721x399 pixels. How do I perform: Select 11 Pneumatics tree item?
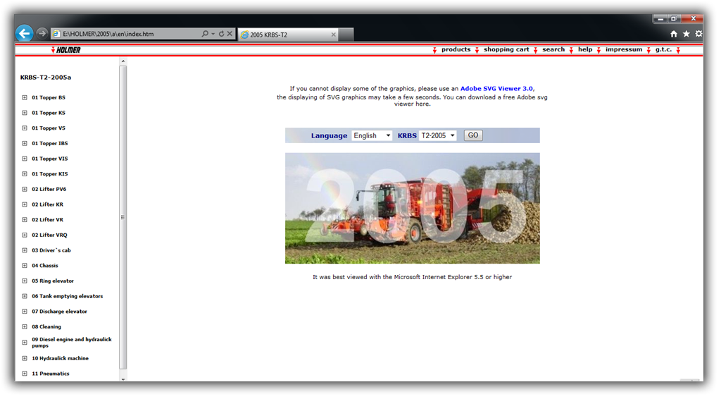(51, 374)
